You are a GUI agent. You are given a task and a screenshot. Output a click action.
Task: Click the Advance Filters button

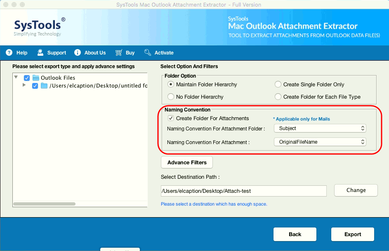pos(187,162)
